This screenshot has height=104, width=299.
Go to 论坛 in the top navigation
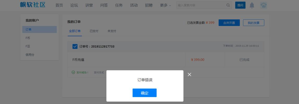coord(74,5)
